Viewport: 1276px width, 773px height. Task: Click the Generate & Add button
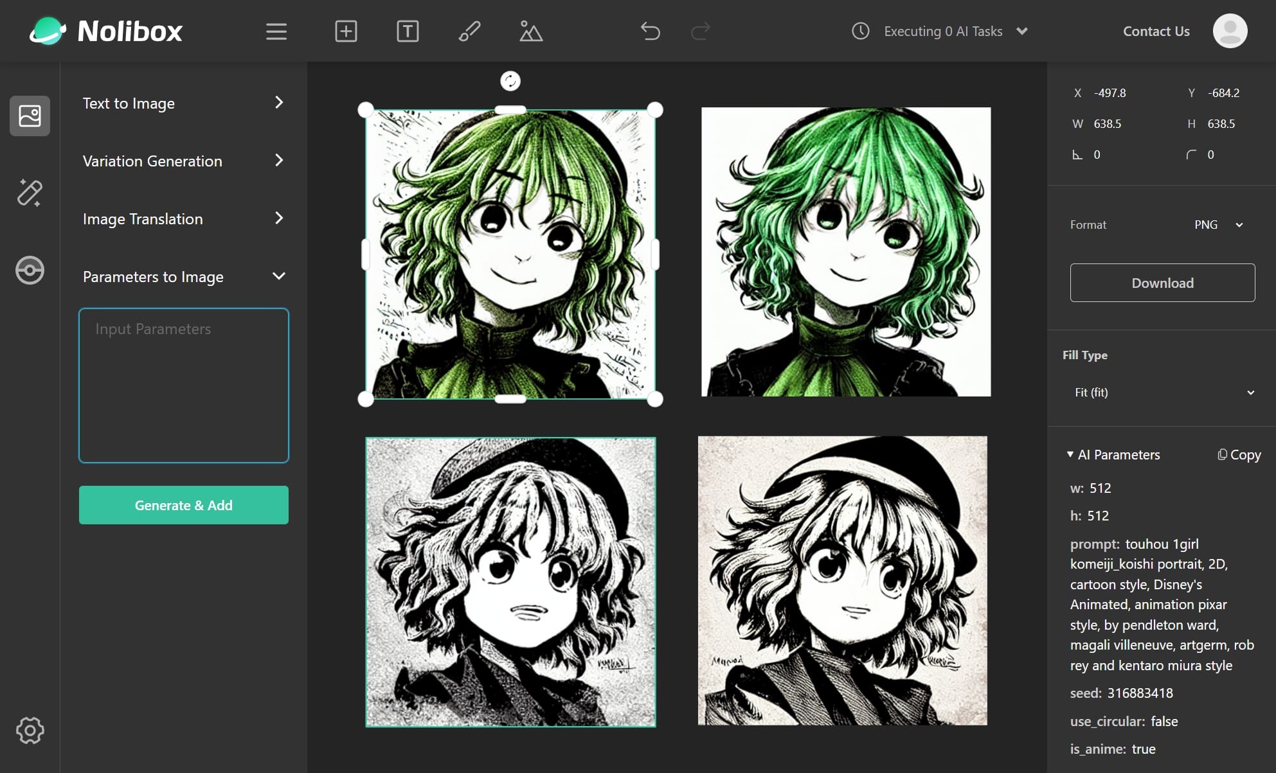183,505
